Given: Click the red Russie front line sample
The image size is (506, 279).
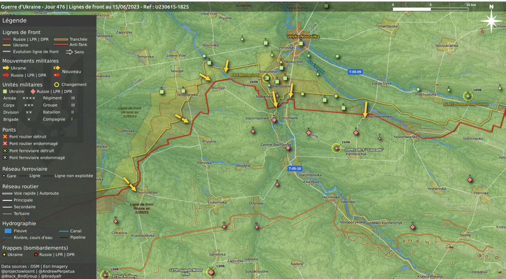Looking at the screenshot, I should [x=7, y=40].
